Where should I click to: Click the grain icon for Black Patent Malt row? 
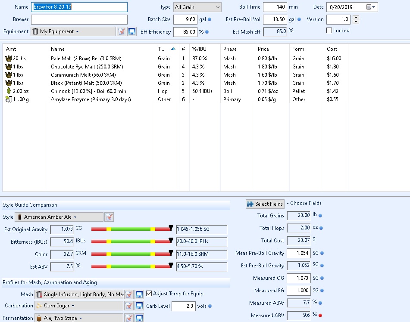(8, 83)
